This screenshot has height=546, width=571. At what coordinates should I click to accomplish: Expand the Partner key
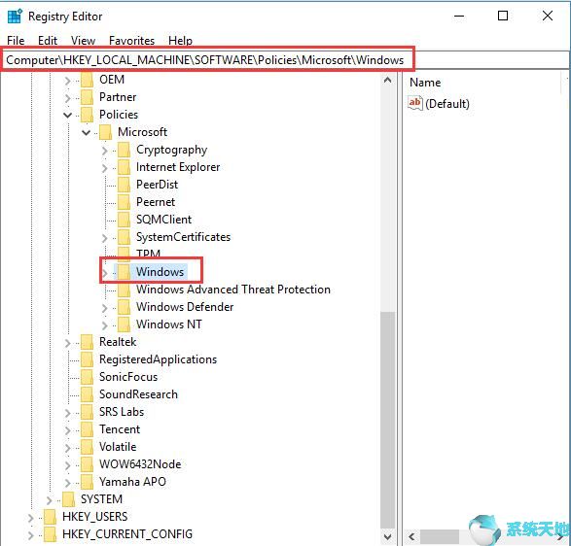click(x=68, y=98)
